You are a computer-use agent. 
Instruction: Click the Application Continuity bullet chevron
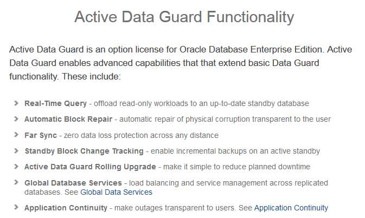(x=16, y=207)
